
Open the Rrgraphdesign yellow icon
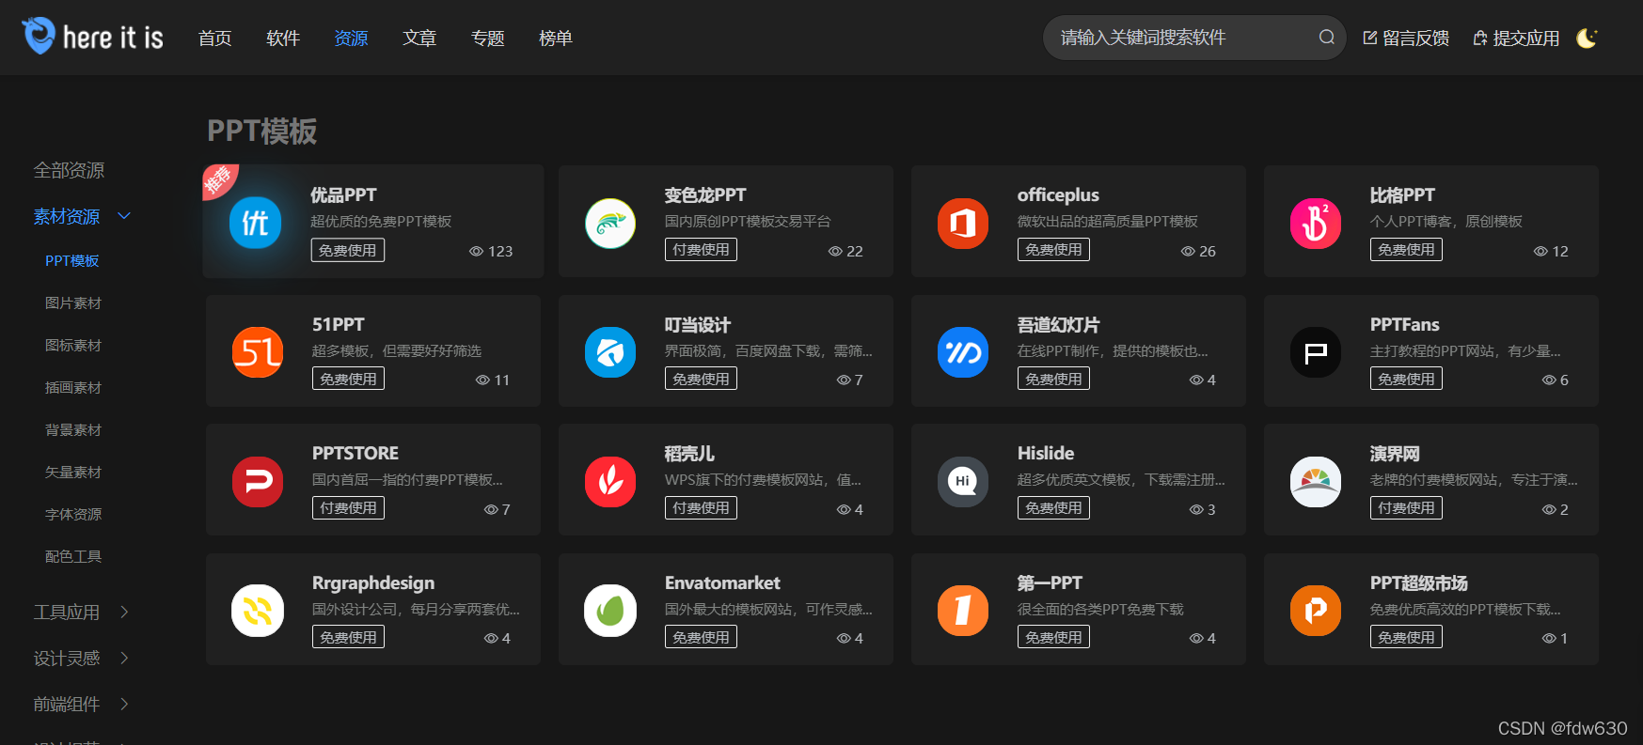tap(258, 611)
